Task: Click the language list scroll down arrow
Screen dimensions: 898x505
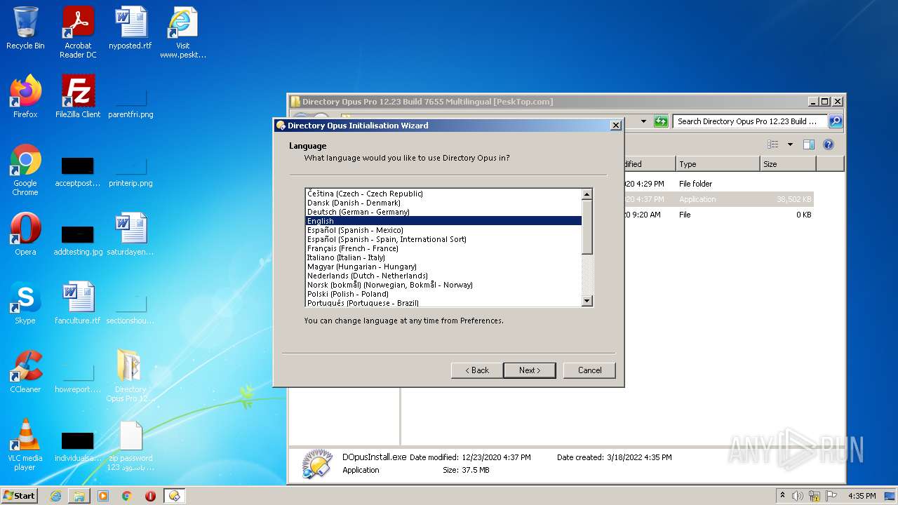Action: (x=587, y=300)
